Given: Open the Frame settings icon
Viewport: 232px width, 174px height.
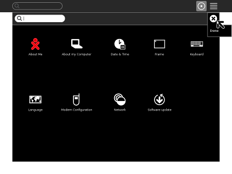Looking at the screenshot, I should point(159,44).
